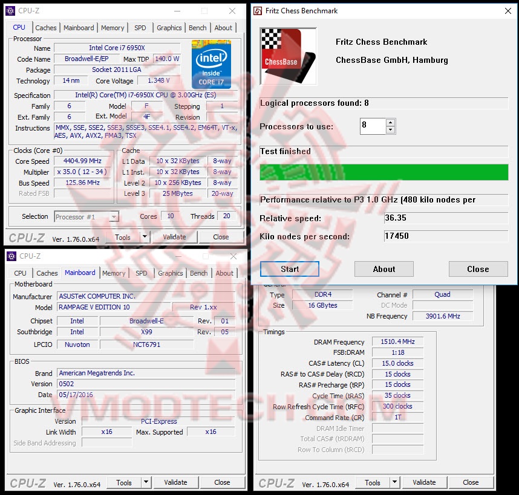519x495 pixels.
Task: Click the CPU-Z app icon in Mainboard window title bar
Action: 11,256
